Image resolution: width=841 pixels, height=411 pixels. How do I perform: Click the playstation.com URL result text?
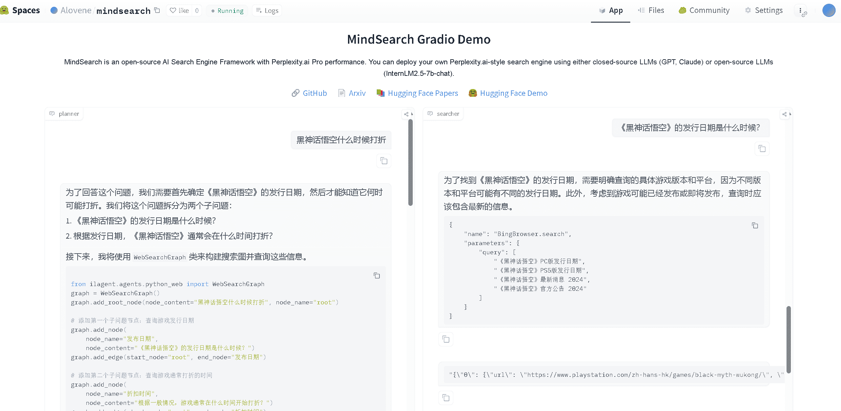616,375
